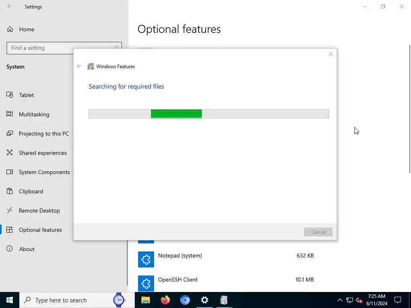
Task: Select the OpenSSH Client feature icon
Action: (x=146, y=284)
